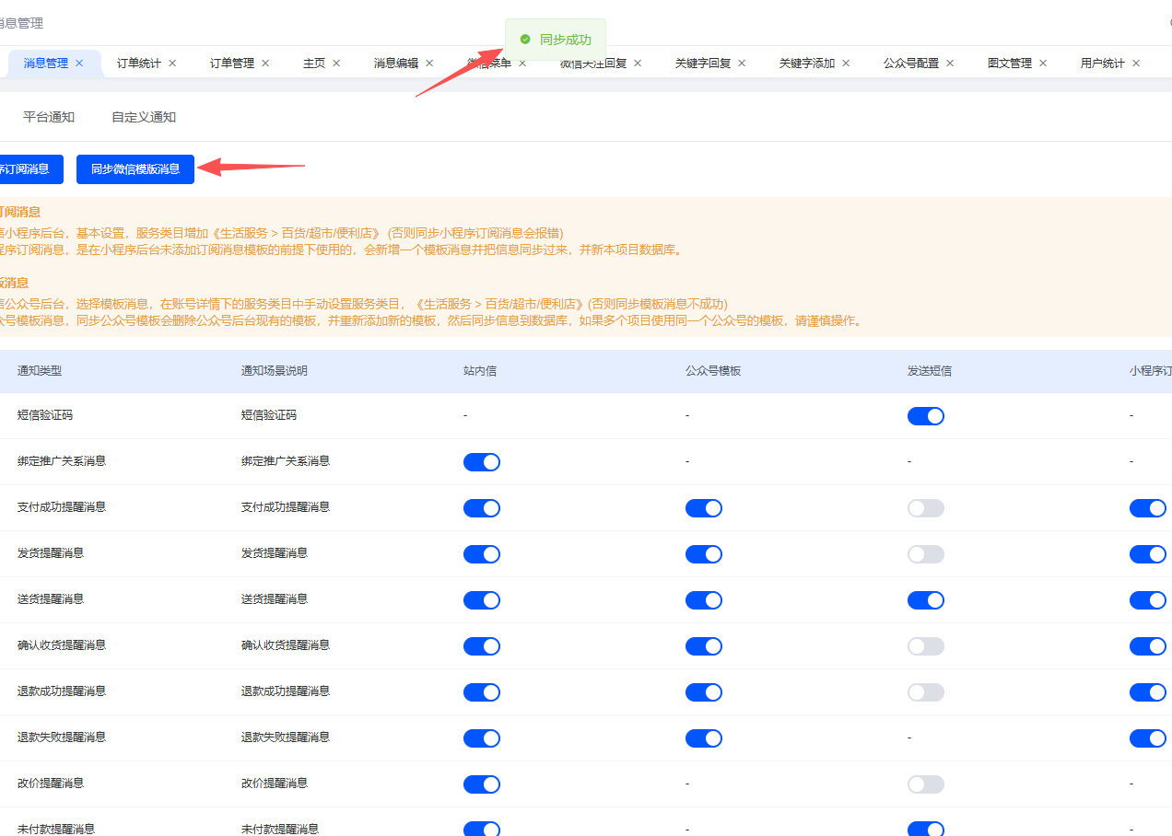1172x836 pixels.
Task: Click the 同步成功 notification toast
Action: coord(556,40)
